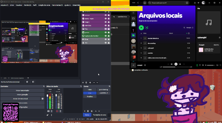The height and width of the screenshot is (123, 222).
Task: Mute the fone channel speaker icon
Action: click(48, 111)
